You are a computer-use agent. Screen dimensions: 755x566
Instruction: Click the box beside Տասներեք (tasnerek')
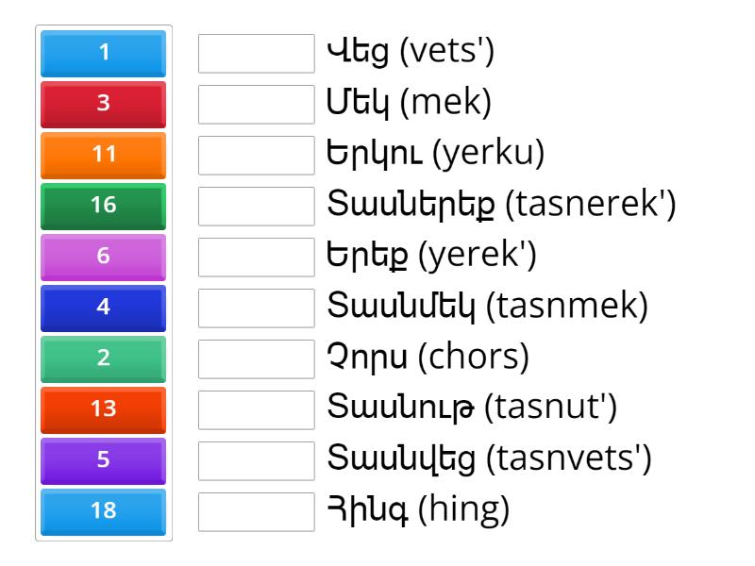click(257, 207)
